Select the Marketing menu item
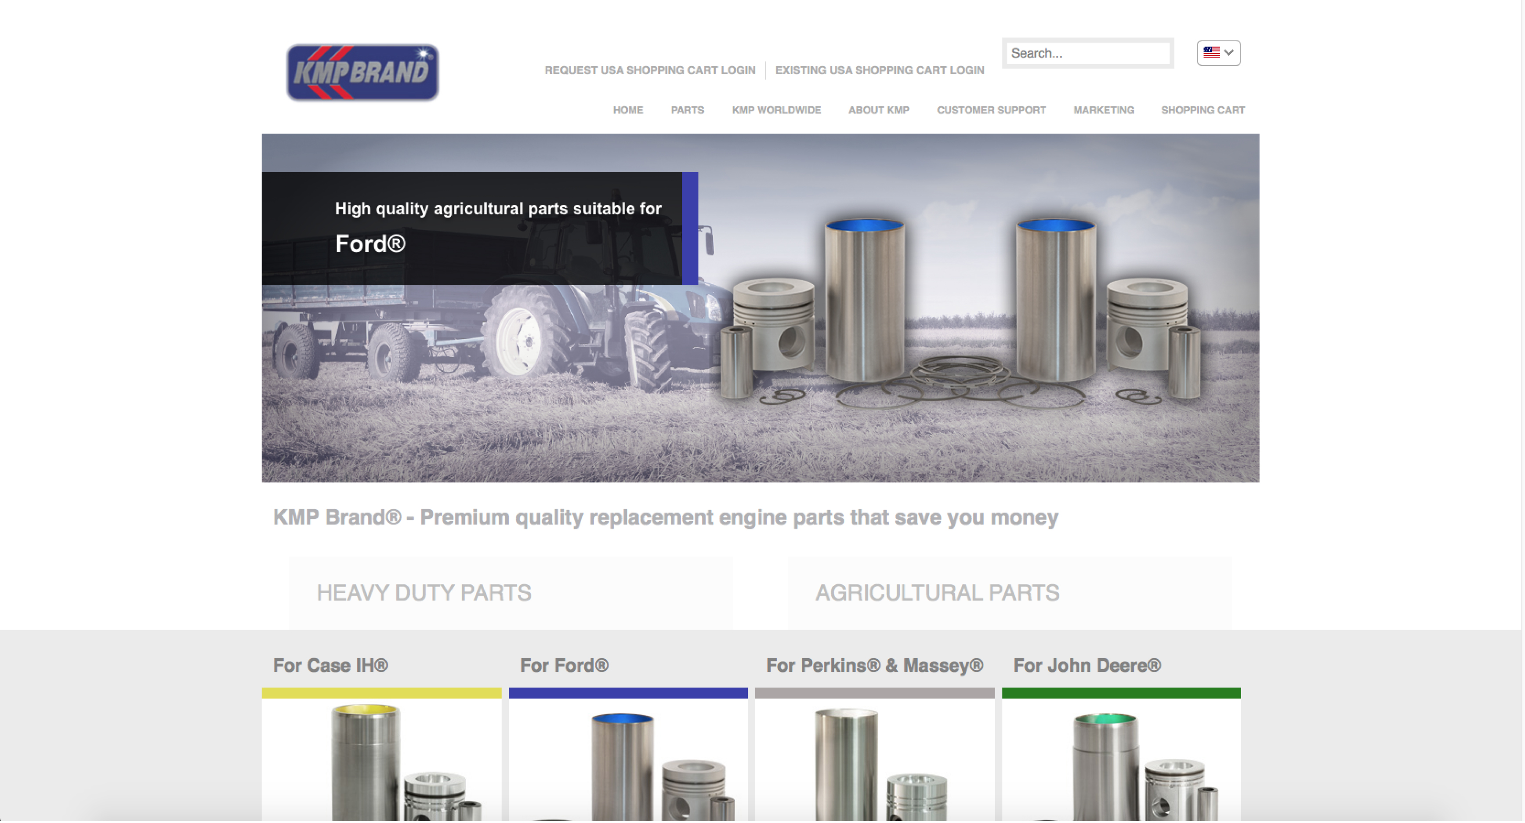This screenshot has width=1525, height=823. tap(1104, 110)
